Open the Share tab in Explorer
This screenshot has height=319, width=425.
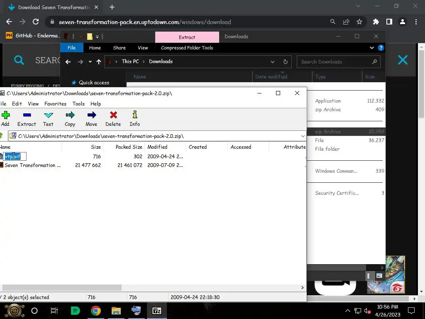(x=119, y=48)
